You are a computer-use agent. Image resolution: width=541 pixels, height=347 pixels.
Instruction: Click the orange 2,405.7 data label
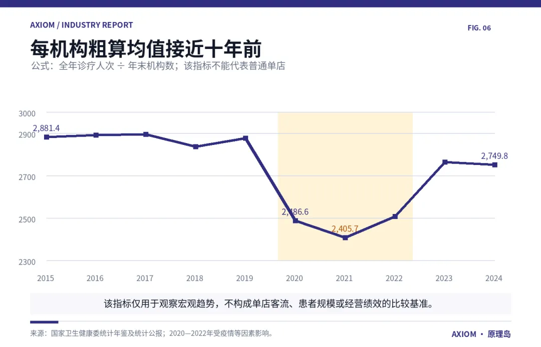tap(345, 228)
